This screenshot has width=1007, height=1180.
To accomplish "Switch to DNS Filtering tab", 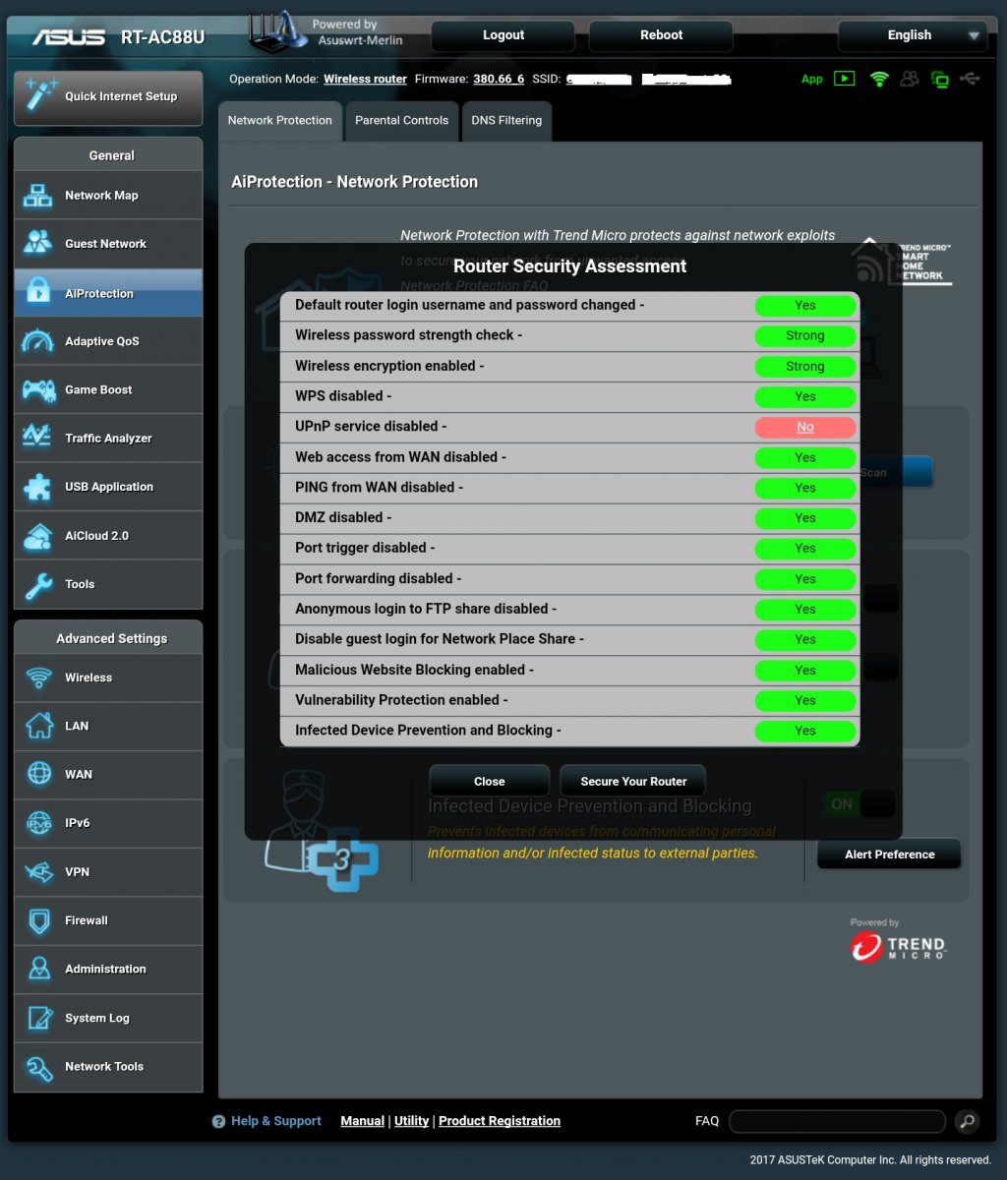I will pyautogui.click(x=506, y=121).
